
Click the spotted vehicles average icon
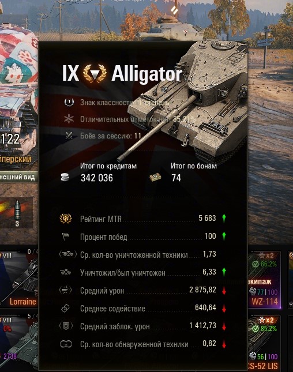tap(66, 344)
